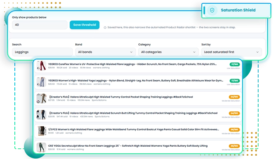This screenshot has width=273, height=159.
Task: Open the CRZ YOGA Secretsculpt leggings title
Action: click(x=128, y=146)
